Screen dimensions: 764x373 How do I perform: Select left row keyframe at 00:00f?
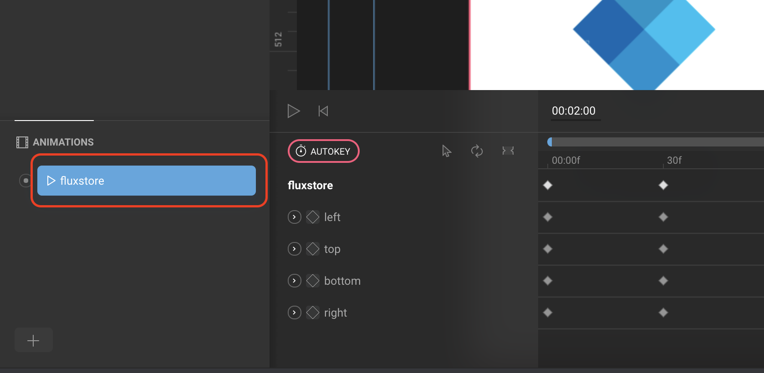pos(548,217)
